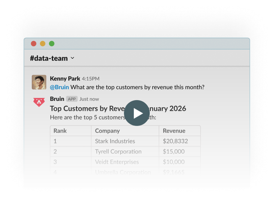Expand the #data-team channel dropdown chevron

[x=72, y=58]
